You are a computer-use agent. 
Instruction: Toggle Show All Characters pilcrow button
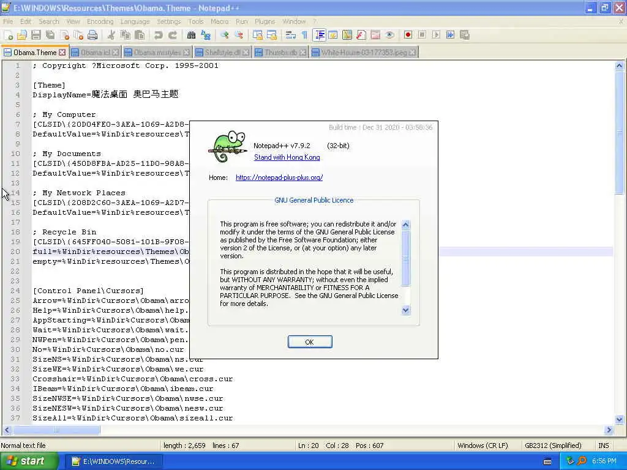(x=304, y=35)
